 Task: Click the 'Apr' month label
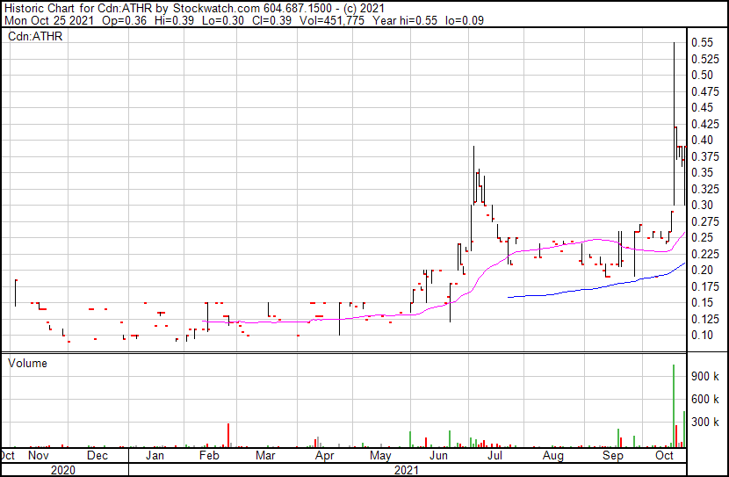point(324,455)
